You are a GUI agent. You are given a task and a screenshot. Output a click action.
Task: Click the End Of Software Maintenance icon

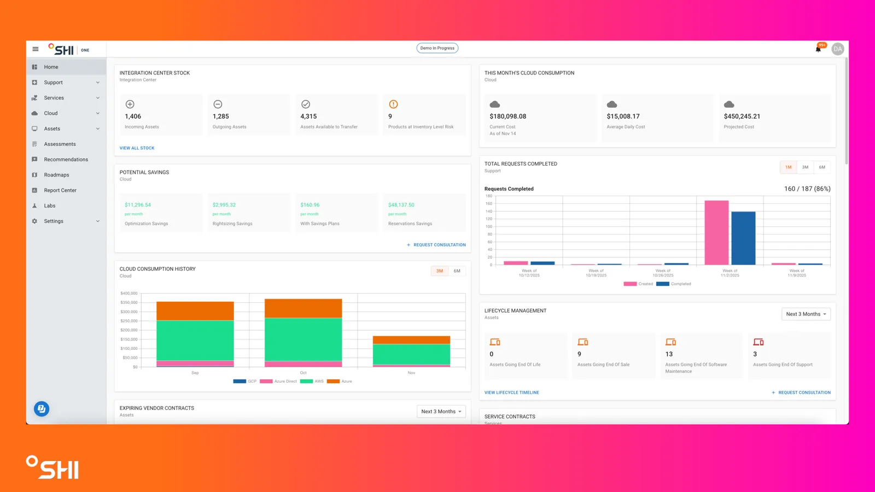[x=670, y=342]
